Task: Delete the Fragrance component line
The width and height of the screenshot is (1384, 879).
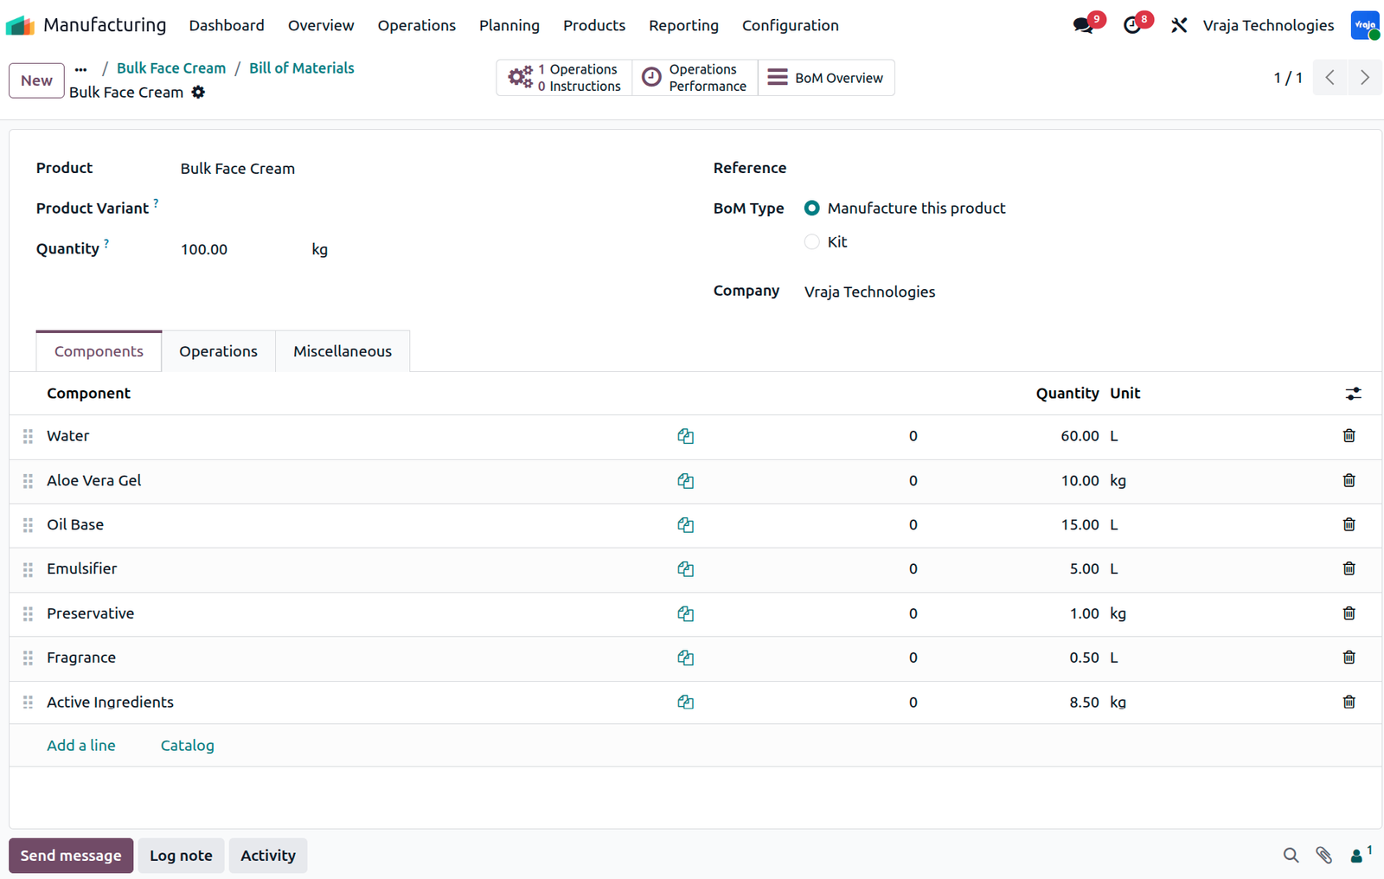Action: click(1349, 658)
